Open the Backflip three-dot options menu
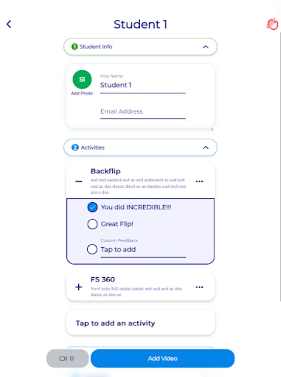 tap(199, 181)
